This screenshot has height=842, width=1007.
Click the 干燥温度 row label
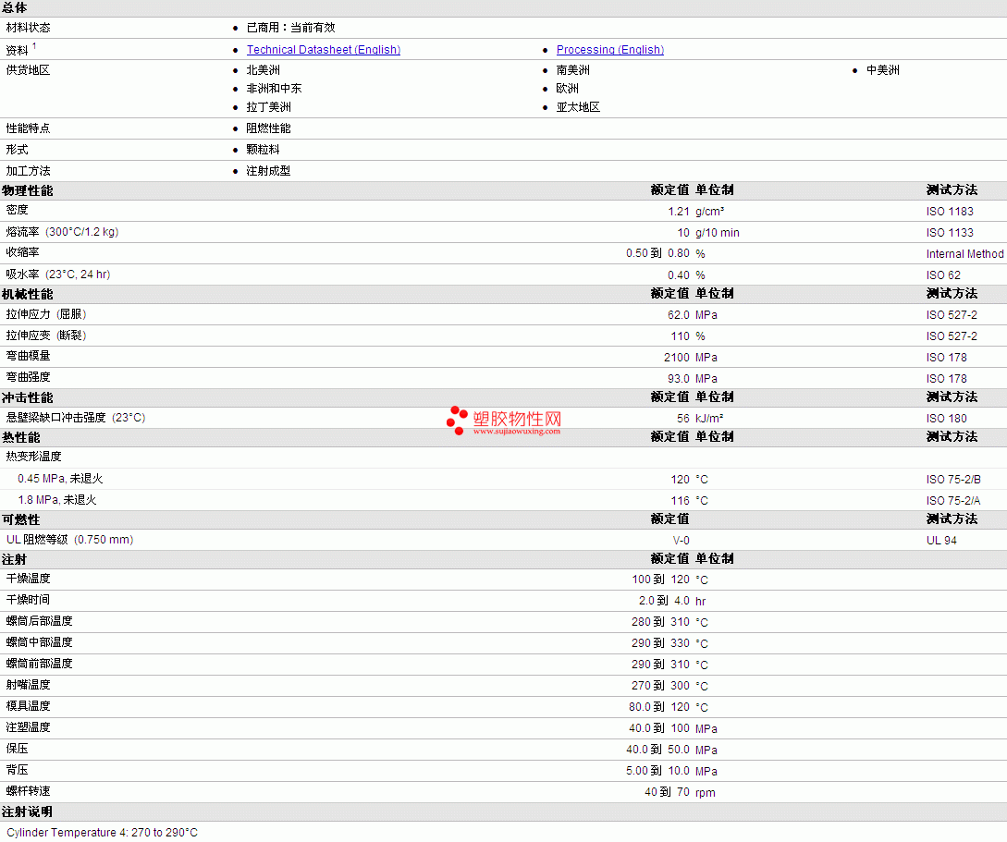coord(29,579)
